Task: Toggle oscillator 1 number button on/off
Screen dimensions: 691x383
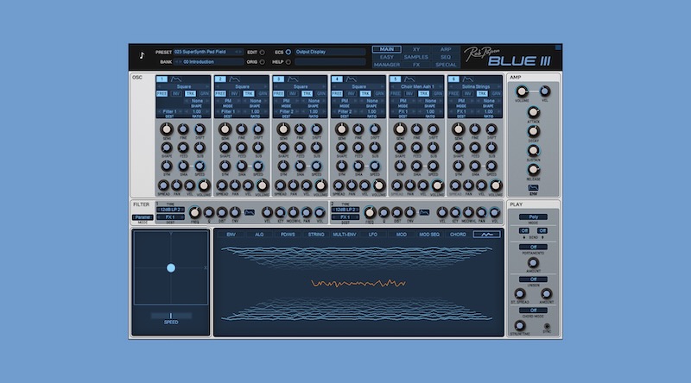Action: (x=162, y=79)
